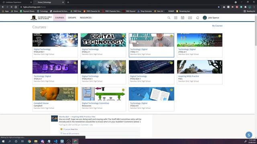Click the coastal landscape banner image
257x144 pixels.
click(x=200, y=67)
